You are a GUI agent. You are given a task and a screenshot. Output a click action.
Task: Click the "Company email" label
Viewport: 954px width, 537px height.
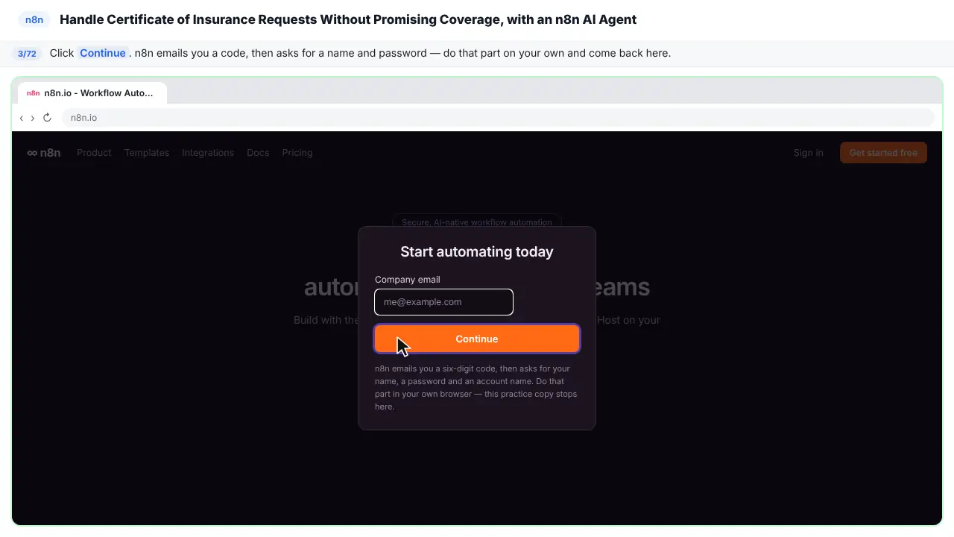pyautogui.click(x=408, y=280)
